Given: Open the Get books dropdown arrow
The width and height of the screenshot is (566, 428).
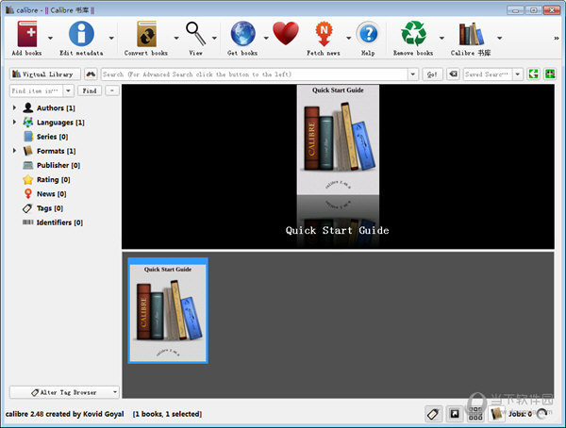Looking at the screenshot, I should tap(266, 38).
